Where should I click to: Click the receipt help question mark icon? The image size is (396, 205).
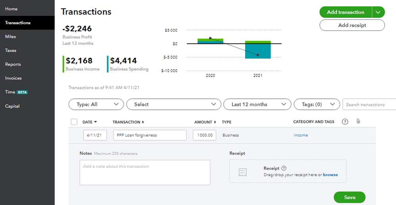point(284,168)
